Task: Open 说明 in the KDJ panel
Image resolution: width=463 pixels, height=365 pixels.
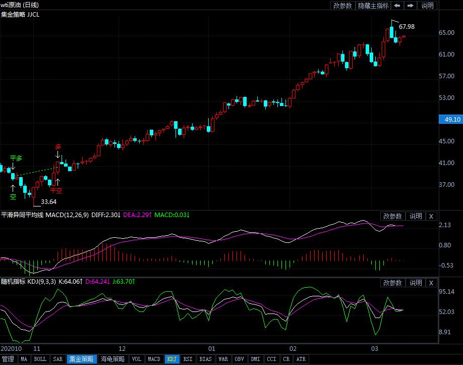Action: pyautogui.click(x=416, y=283)
